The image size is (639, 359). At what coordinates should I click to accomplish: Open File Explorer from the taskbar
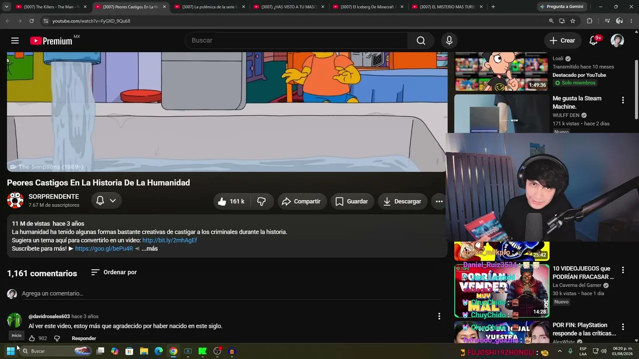(x=144, y=351)
